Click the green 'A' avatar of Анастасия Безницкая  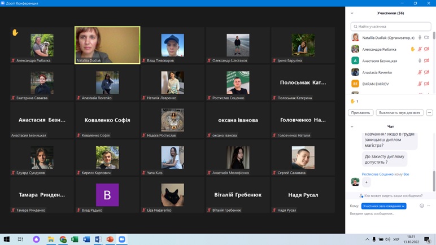coord(355,60)
